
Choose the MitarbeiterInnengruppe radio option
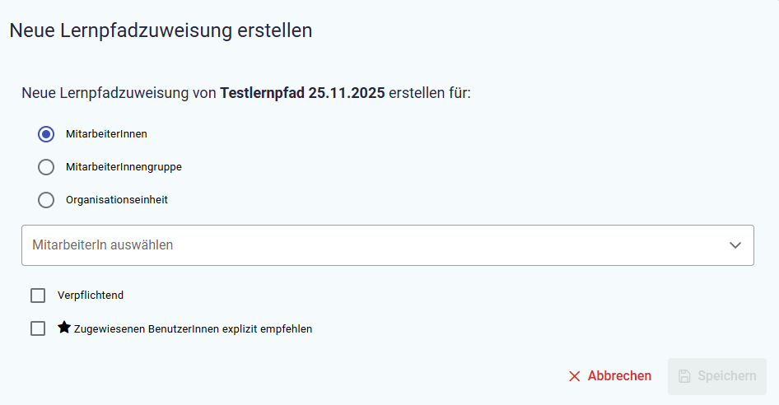[46, 166]
